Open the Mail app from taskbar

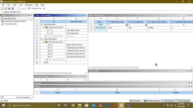pyautogui.click(x=93, y=105)
